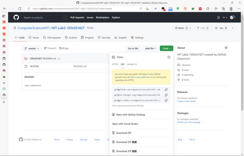Open the Insights repository tab
This screenshot has width=244, height=156.
point(121,37)
